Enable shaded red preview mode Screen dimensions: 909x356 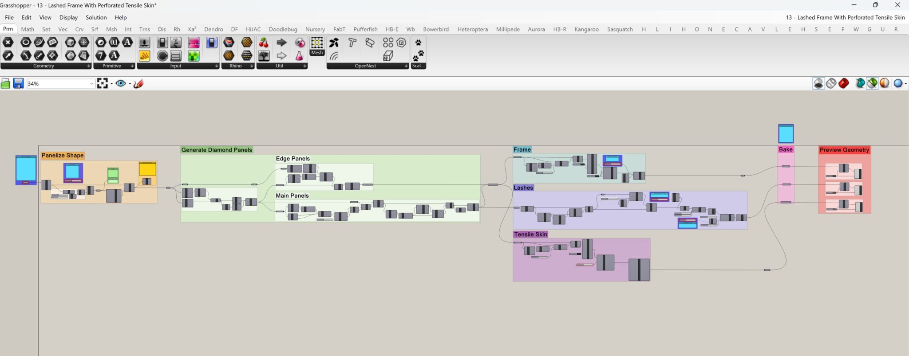[x=844, y=83]
